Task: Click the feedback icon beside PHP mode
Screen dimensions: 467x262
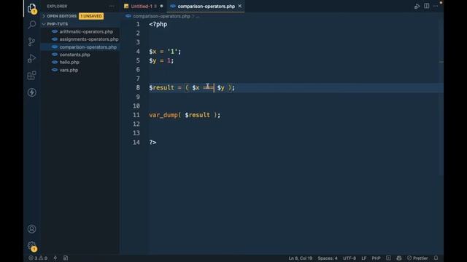Action: click(x=388, y=258)
